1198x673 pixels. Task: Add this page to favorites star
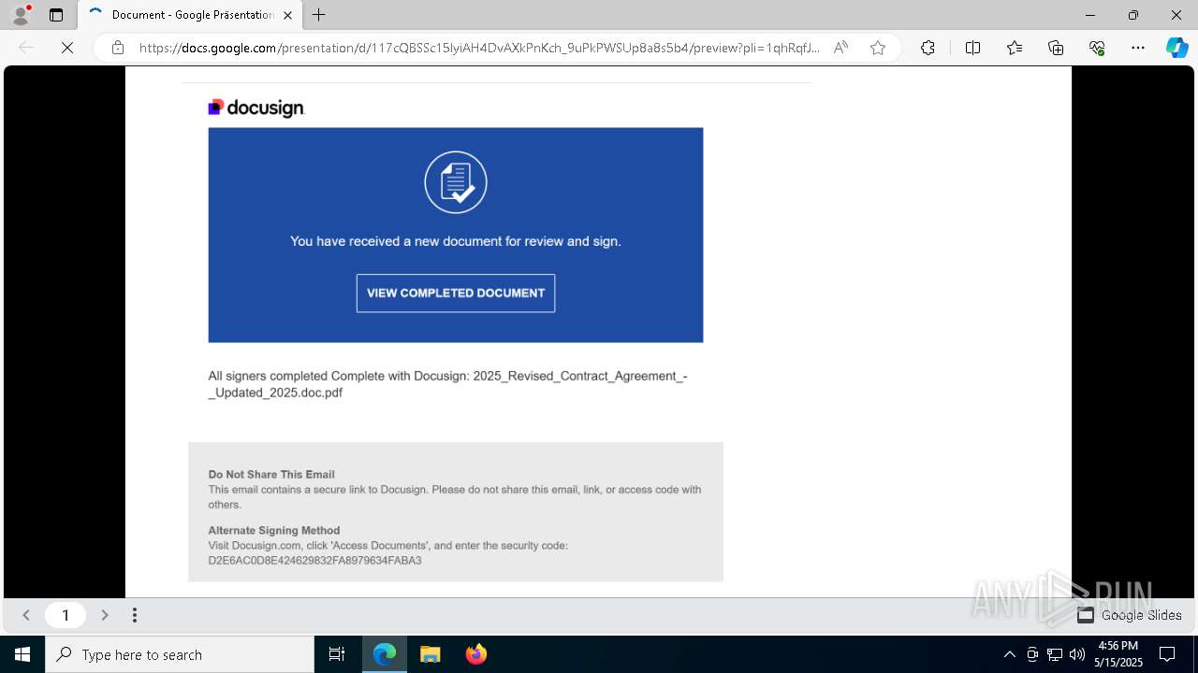pos(878,48)
